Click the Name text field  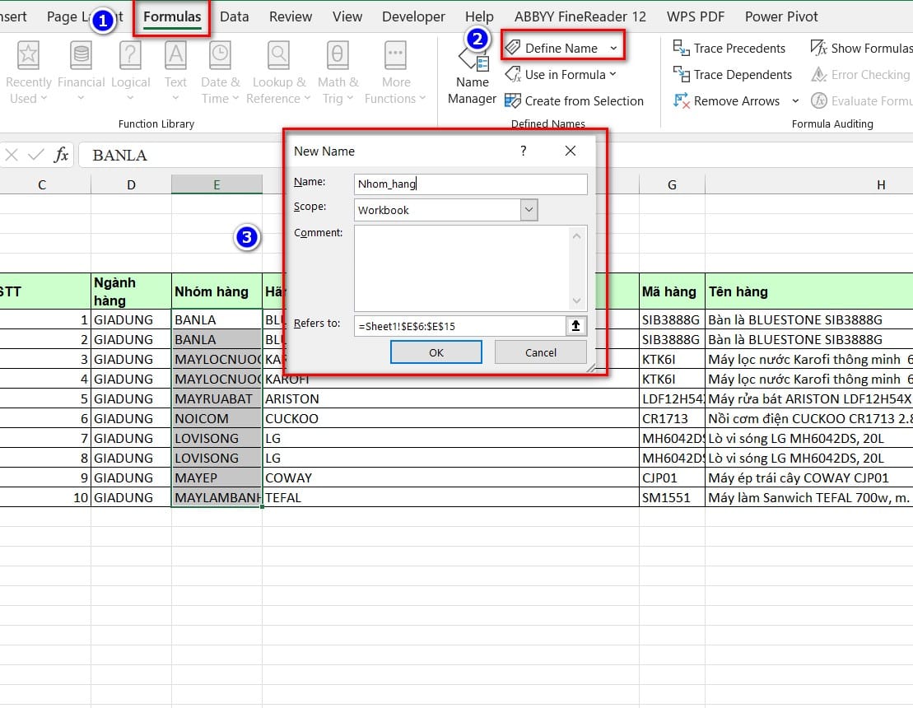pyautogui.click(x=470, y=184)
